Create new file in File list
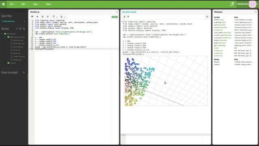 point(17,29)
